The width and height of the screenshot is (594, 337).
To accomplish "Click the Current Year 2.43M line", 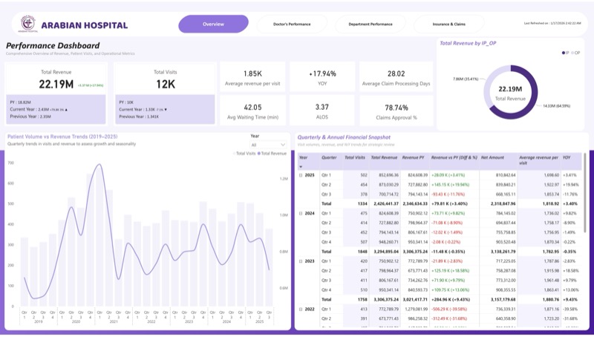I will pyautogui.click(x=39, y=109).
